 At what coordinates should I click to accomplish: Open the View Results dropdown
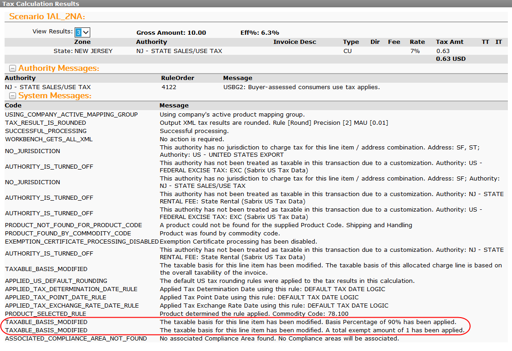pos(83,32)
